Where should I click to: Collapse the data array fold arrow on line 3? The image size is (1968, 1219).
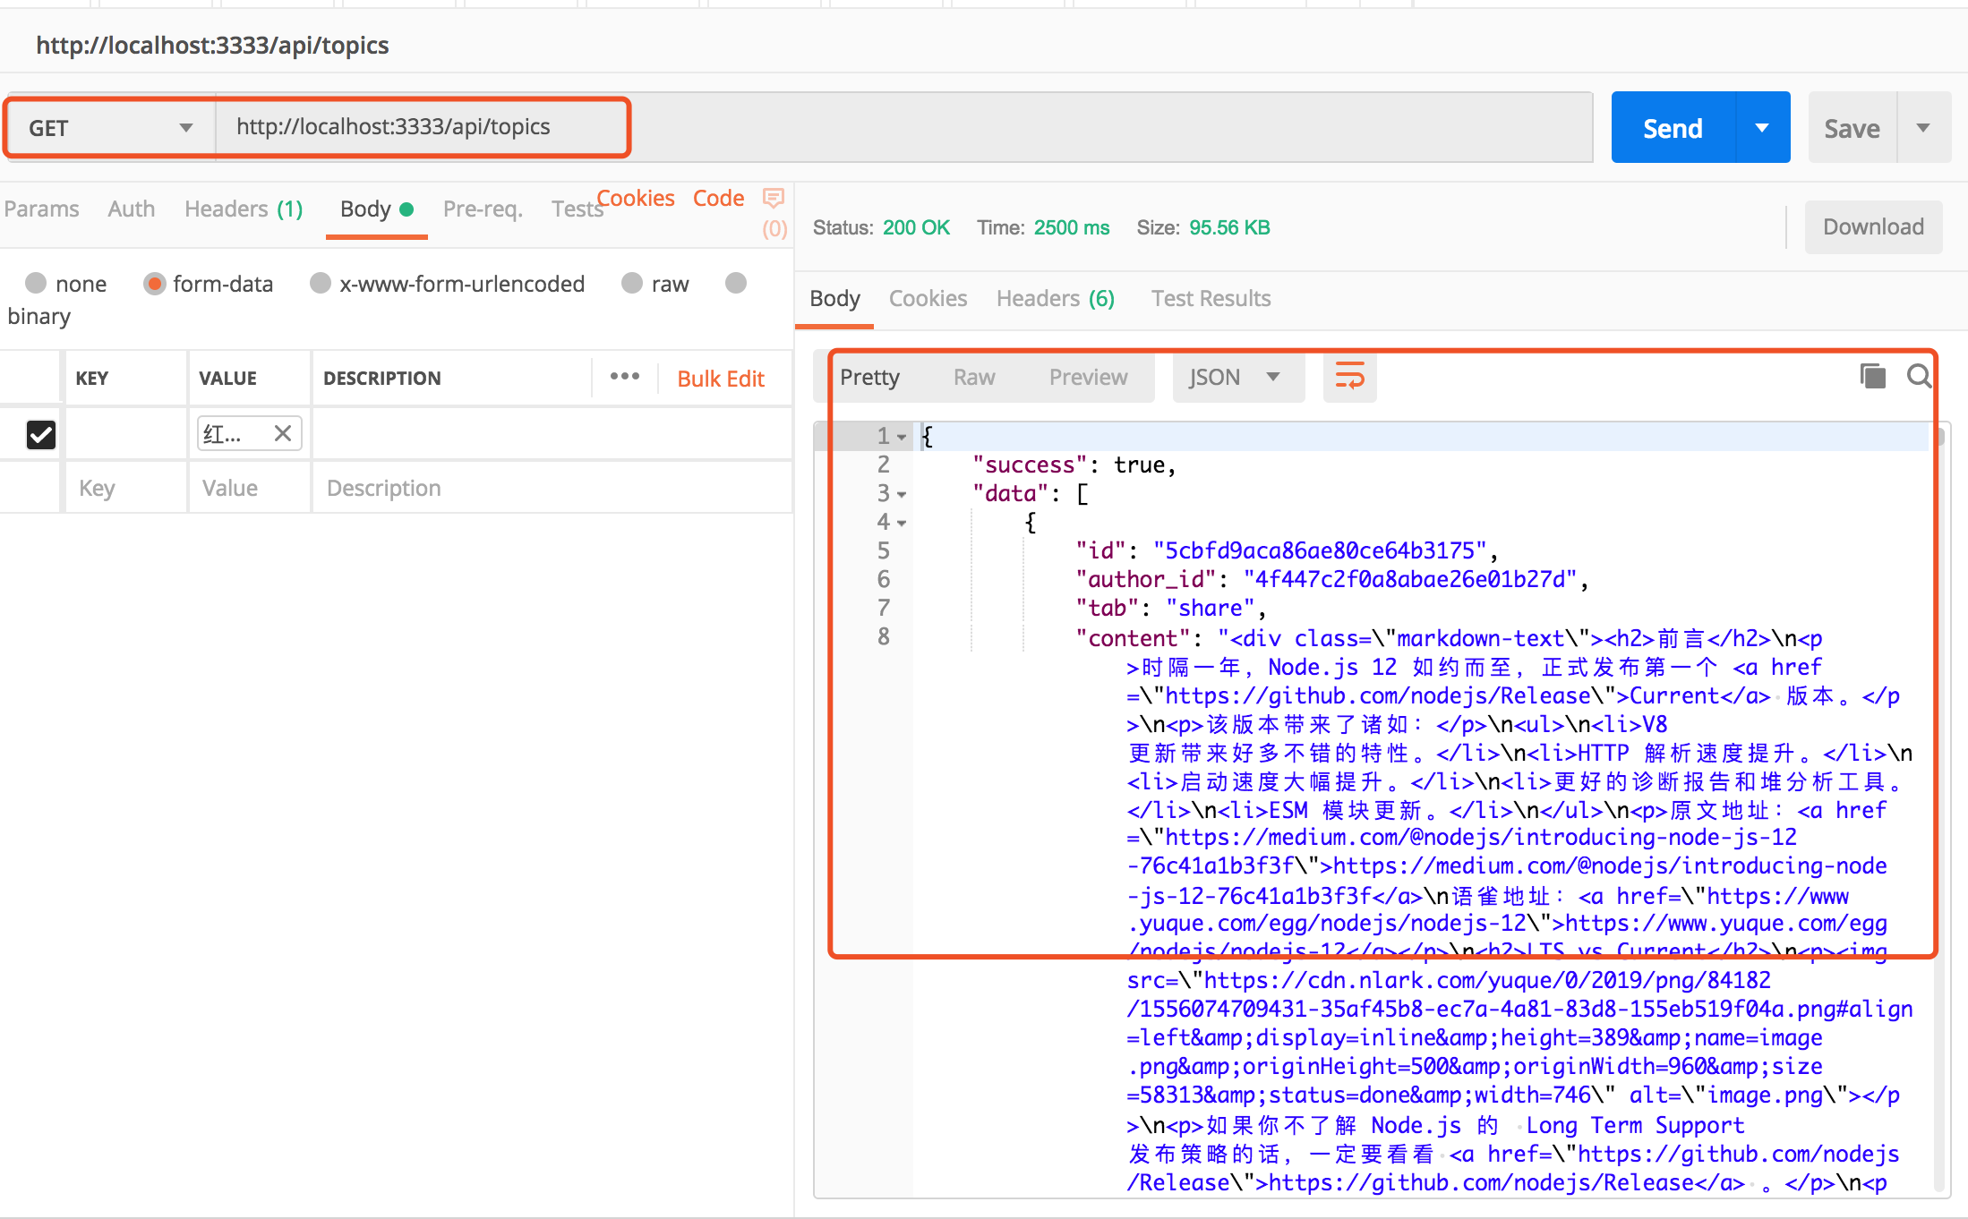coord(902,494)
